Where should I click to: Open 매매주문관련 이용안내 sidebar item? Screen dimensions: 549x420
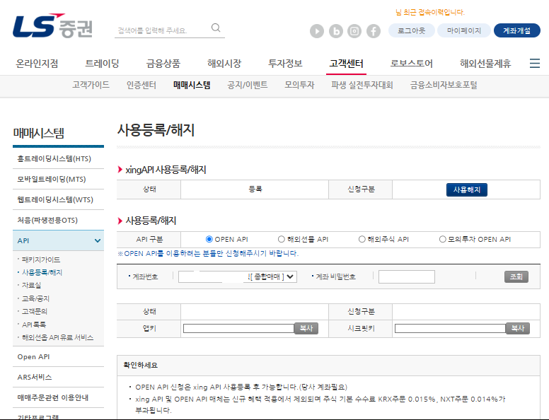[58, 397]
